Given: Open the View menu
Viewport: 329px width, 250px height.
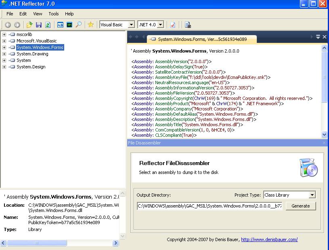Looking at the screenshot, I should [x=38, y=14].
